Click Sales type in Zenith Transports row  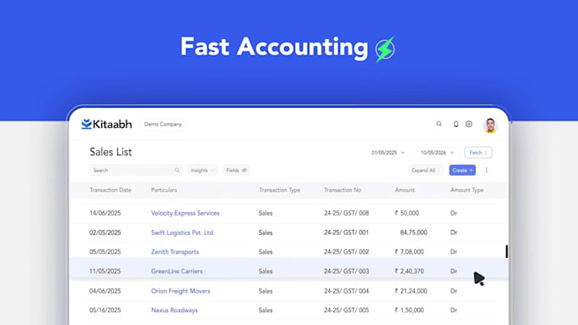tap(265, 252)
